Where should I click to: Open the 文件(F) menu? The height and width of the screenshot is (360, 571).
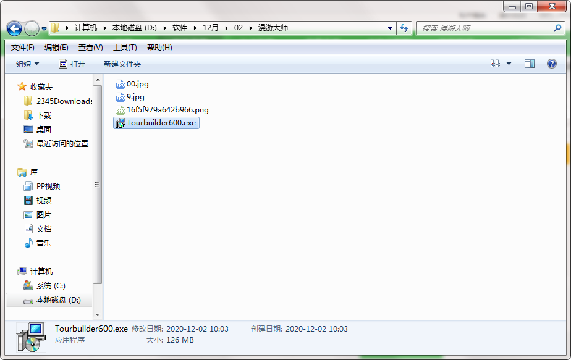pyautogui.click(x=23, y=48)
